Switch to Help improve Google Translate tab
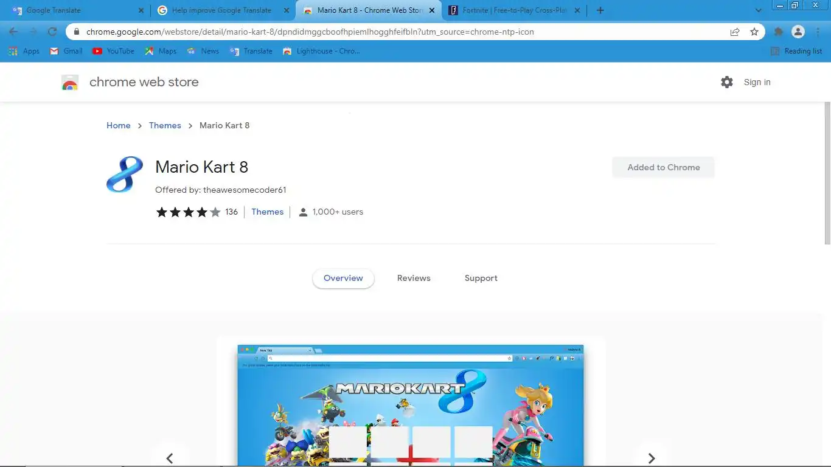Screen dimensions: 831x467 pos(223,10)
